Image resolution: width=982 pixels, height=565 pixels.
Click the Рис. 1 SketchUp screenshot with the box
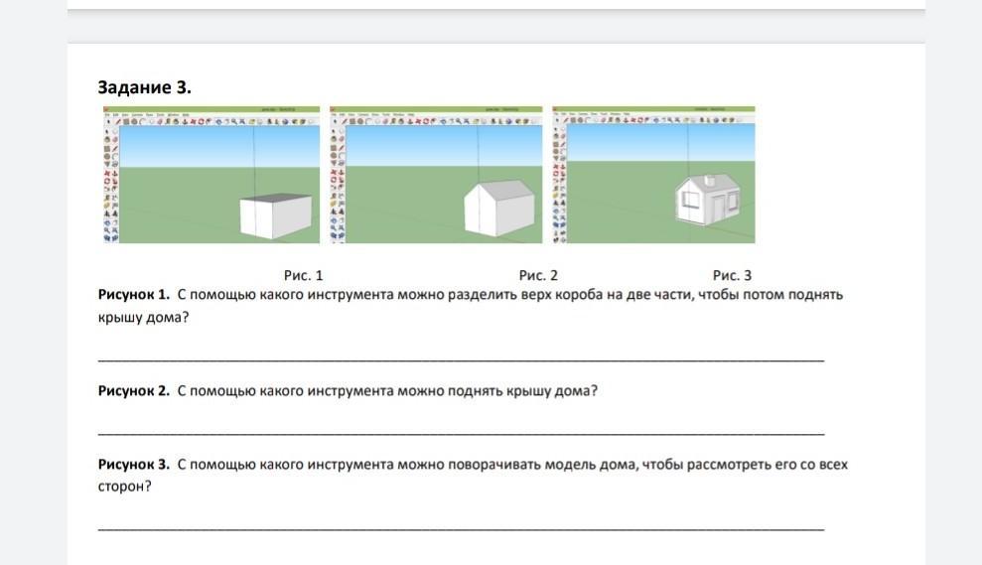(x=211, y=175)
